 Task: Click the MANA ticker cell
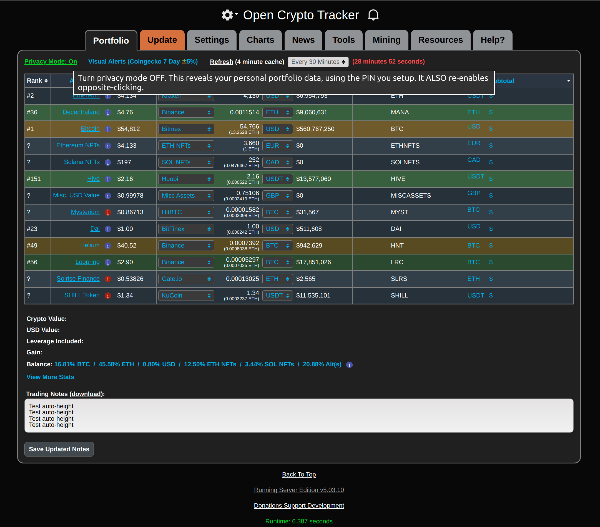point(400,112)
